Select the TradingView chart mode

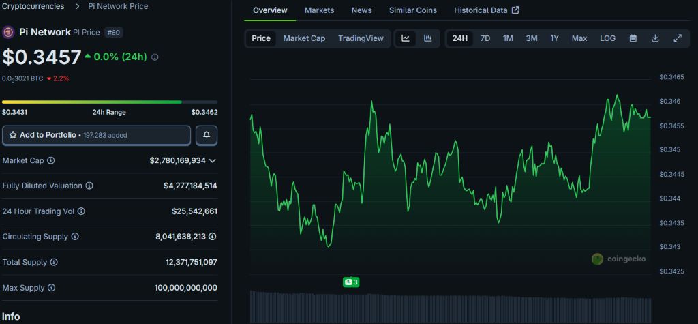point(361,38)
